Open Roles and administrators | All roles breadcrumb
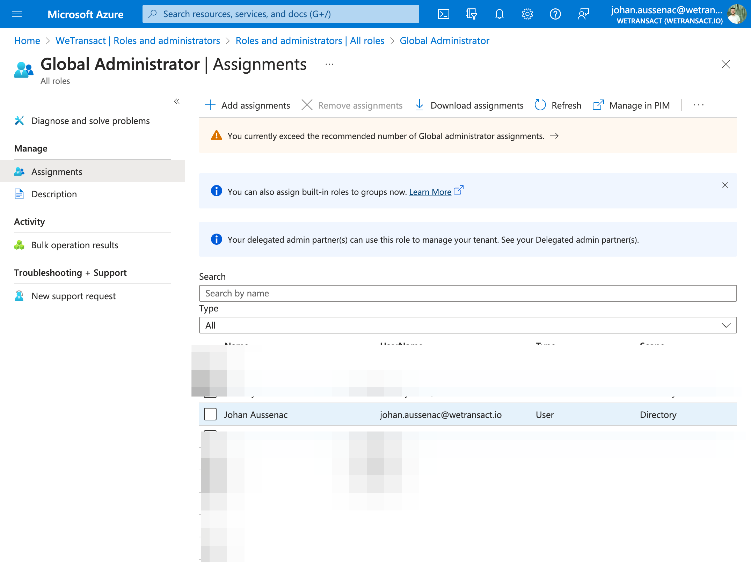Viewport: 751px width, 581px height. click(x=310, y=41)
